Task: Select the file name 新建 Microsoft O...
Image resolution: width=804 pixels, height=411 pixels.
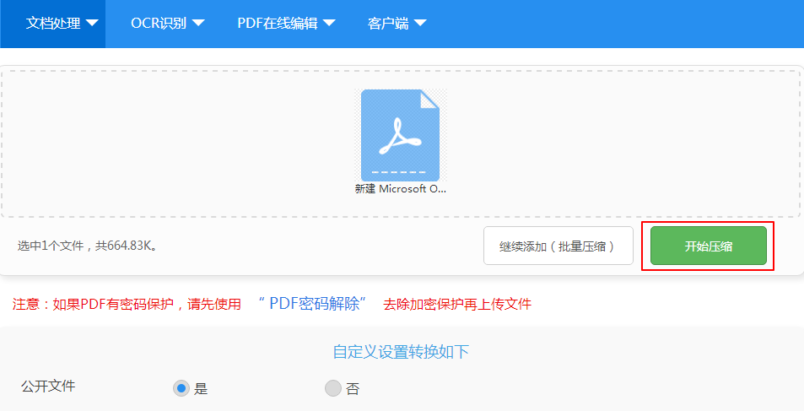Action: click(x=401, y=189)
